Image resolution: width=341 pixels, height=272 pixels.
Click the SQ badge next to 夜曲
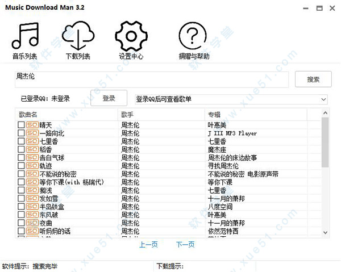32,223
